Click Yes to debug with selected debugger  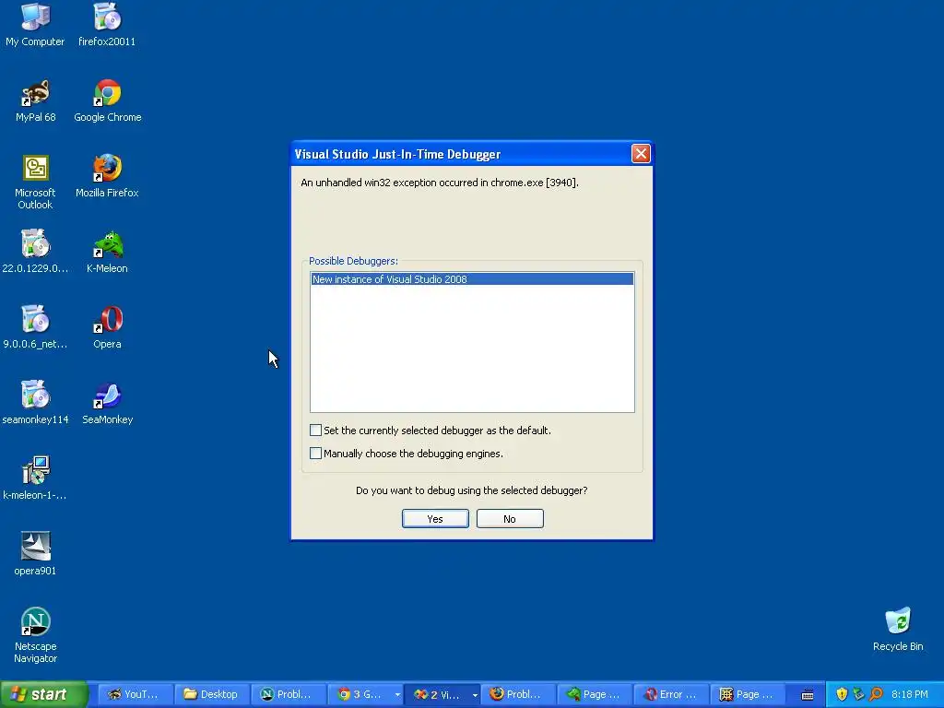click(435, 518)
